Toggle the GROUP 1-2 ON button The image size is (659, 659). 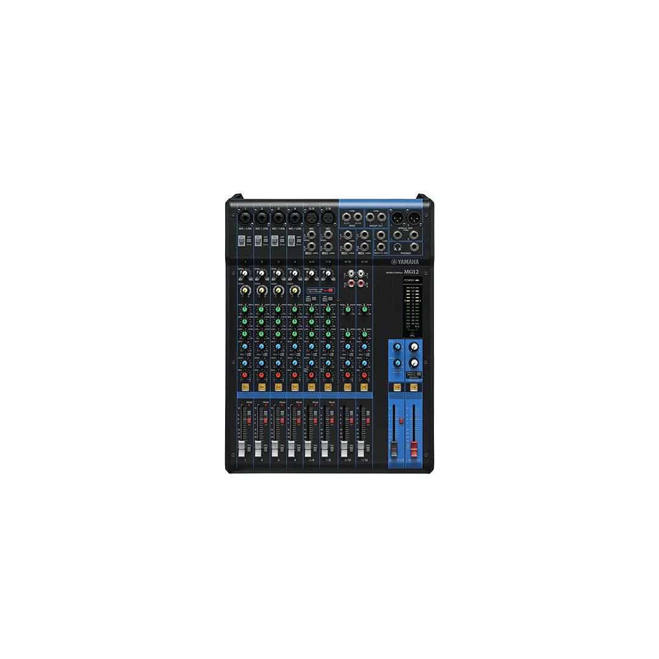[397, 387]
